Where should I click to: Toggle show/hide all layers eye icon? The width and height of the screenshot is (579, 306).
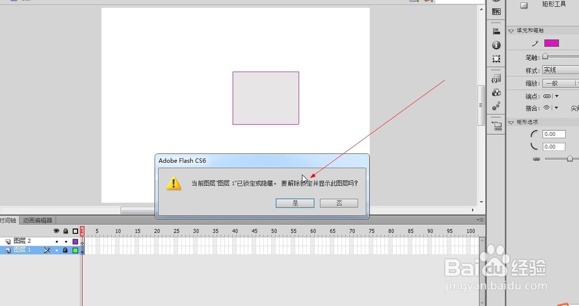coord(57,231)
